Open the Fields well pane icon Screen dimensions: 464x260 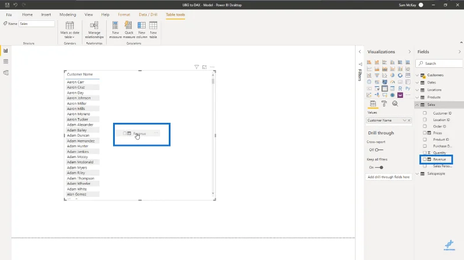(373, 104)
